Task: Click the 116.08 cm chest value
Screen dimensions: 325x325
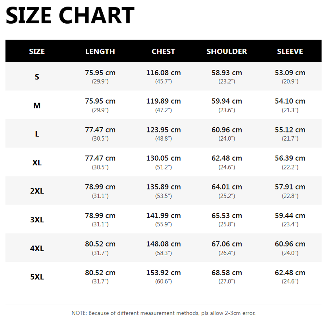Action: click(163, 73)
